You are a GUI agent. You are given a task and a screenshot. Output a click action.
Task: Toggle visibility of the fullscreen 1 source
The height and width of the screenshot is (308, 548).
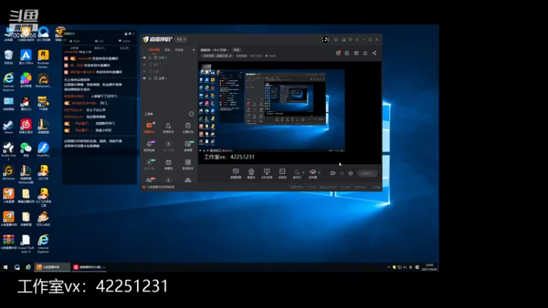click(145, 78)
